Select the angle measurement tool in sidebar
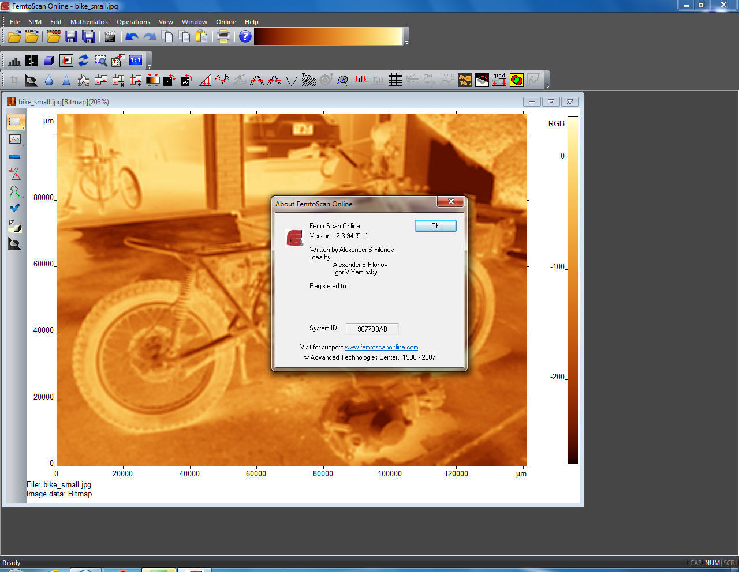Viewport: 739px width, 572px height. click(x=15, y=174)
